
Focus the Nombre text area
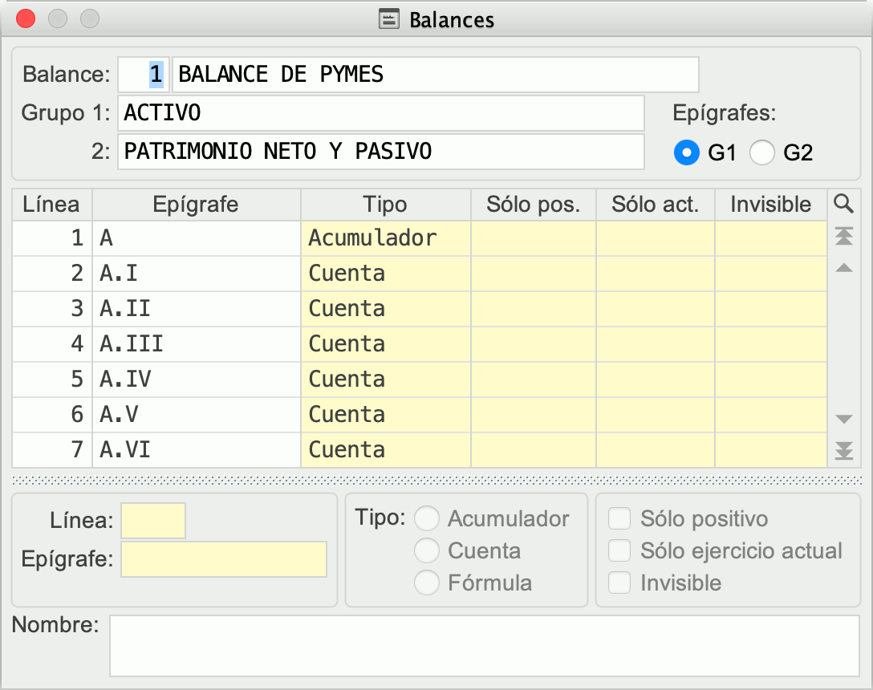[x=484, y=645]
